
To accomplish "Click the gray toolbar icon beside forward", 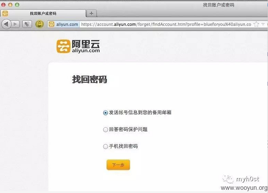I will [27, 24].
